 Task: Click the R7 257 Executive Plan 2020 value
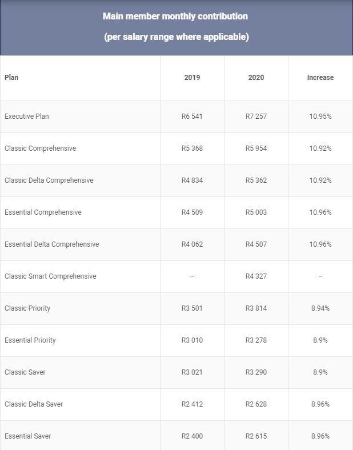256,116
